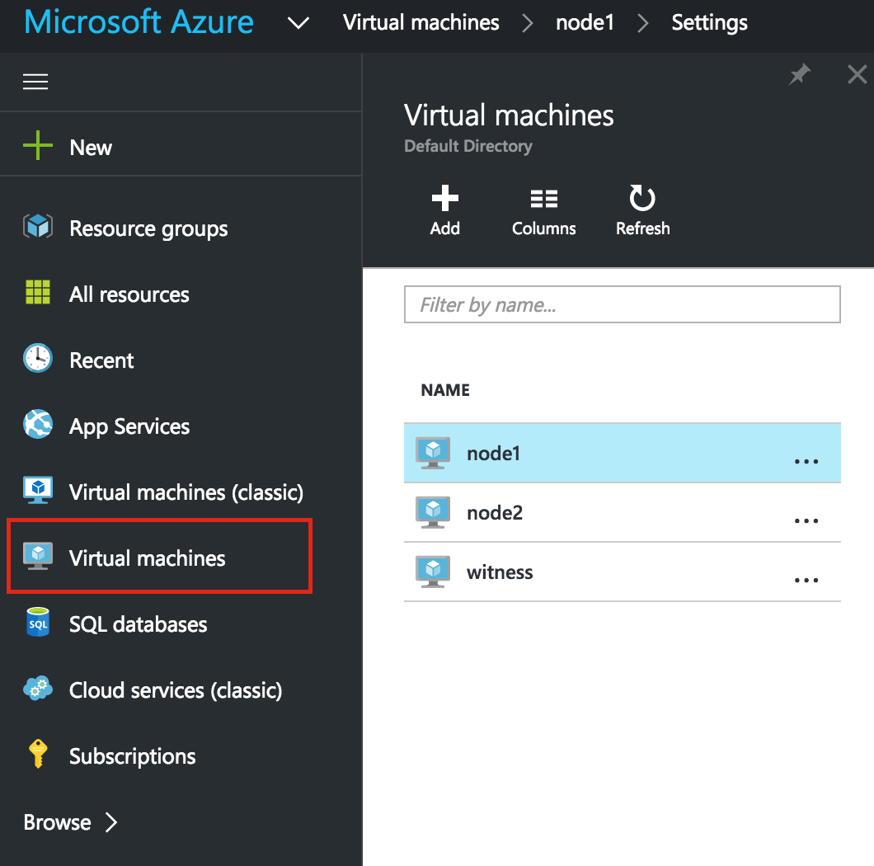Open Virtual machines (classic) in sidebar
Image resolution: width=874 pixels, height=866 pixels.
tap(186, 492)
